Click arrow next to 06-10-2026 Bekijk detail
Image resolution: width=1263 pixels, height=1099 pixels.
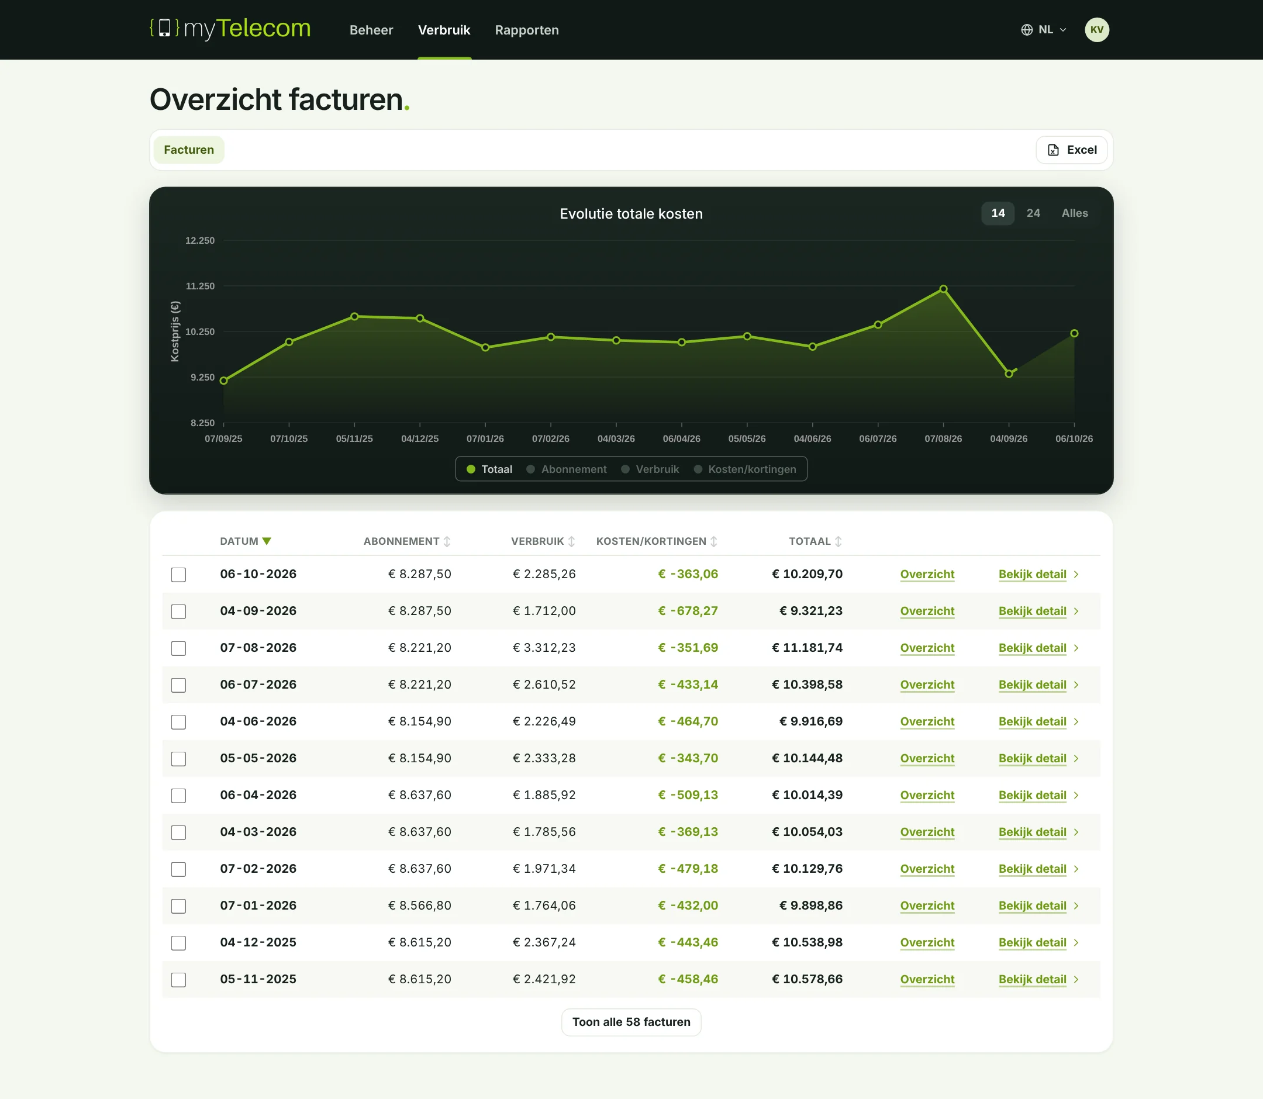point(1076,575)
